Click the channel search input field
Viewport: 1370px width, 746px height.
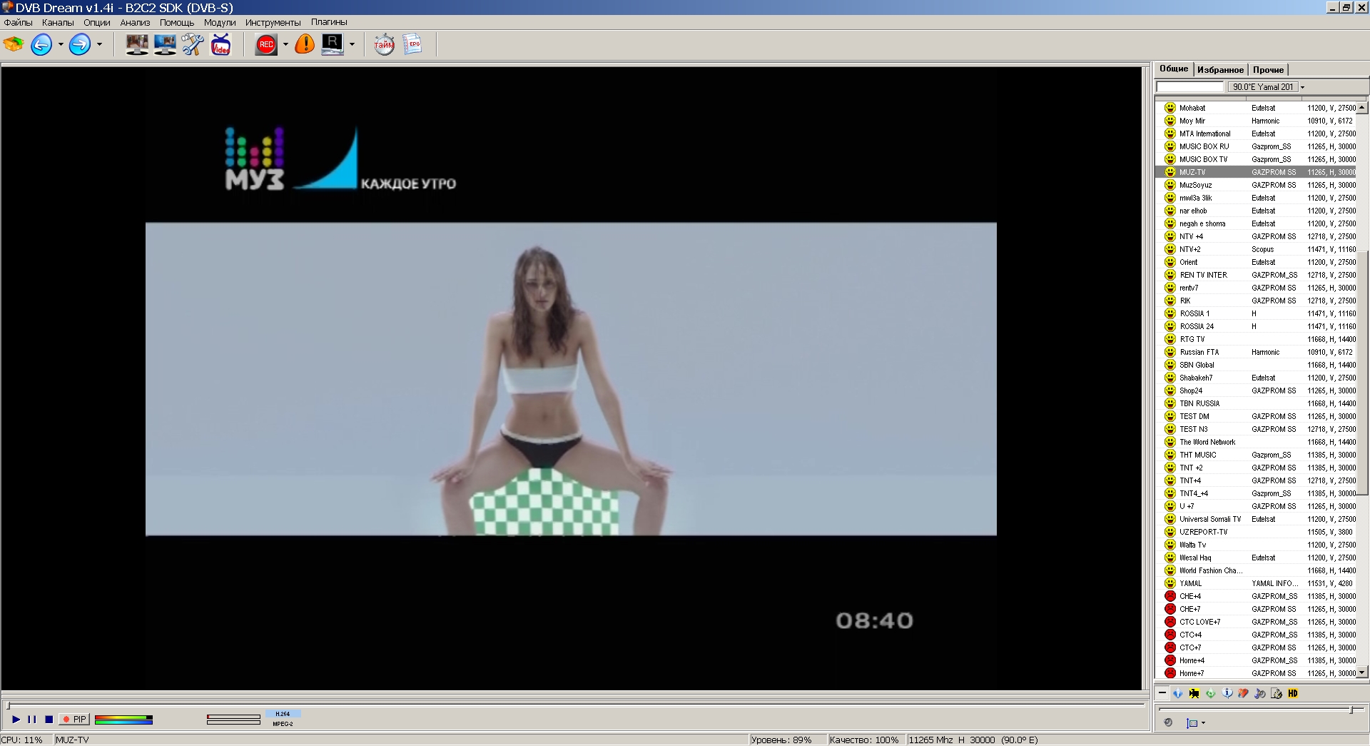point(1189,86)
